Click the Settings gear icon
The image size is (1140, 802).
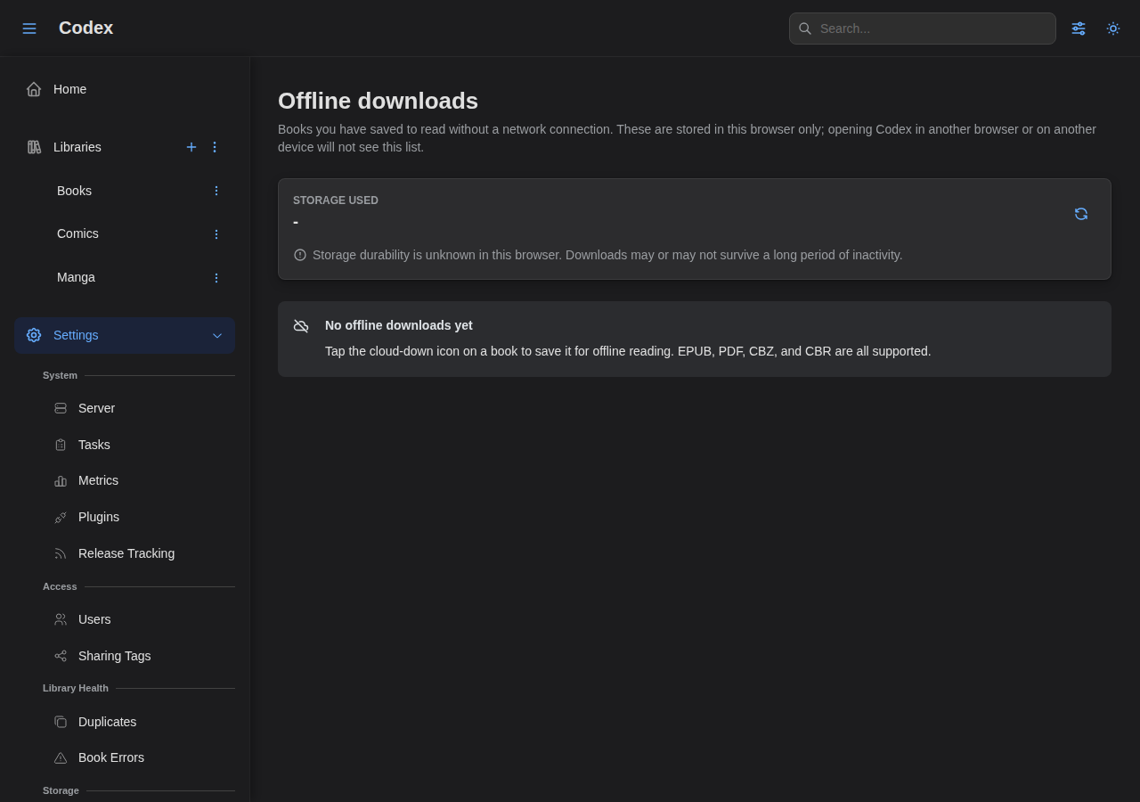click(34, 335)
